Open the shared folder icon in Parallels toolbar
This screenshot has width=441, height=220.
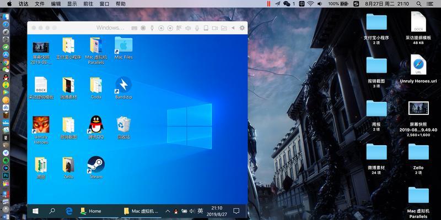[x=224, y=28]
